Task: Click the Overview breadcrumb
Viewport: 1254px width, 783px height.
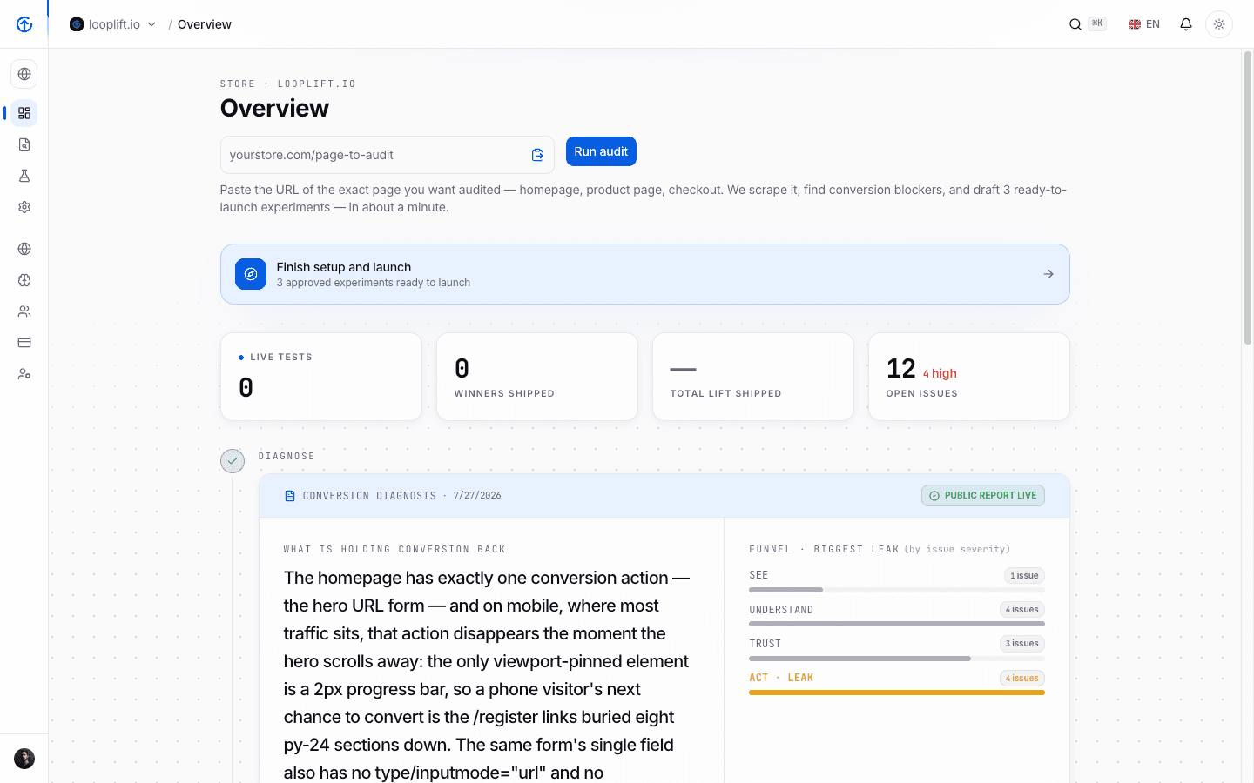Action: click(x=205, y=24)
